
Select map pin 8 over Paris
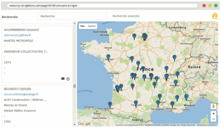(x=144, y=37)
